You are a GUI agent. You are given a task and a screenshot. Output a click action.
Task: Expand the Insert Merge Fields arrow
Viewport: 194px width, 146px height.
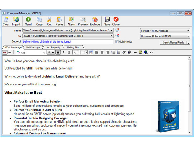(188, 43)
